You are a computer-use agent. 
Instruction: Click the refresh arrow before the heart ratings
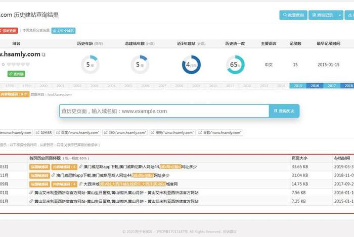(x=3, y=65)
